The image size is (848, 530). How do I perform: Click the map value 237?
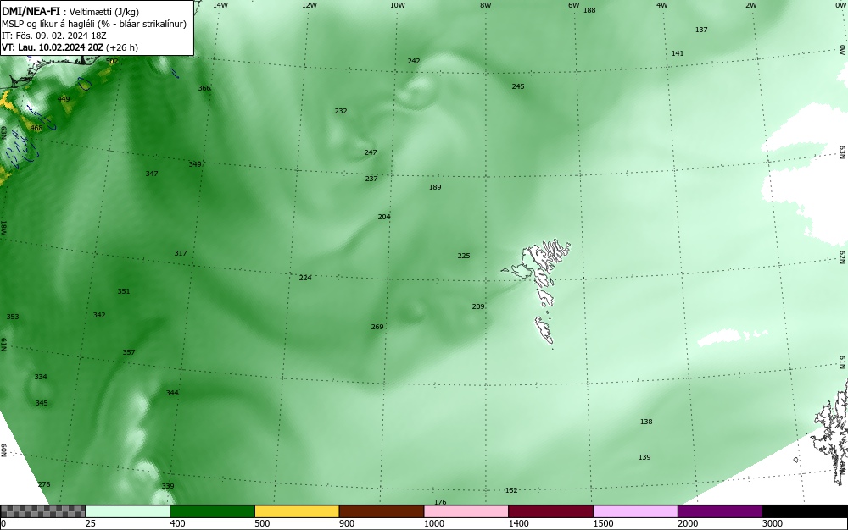[371, 179]
